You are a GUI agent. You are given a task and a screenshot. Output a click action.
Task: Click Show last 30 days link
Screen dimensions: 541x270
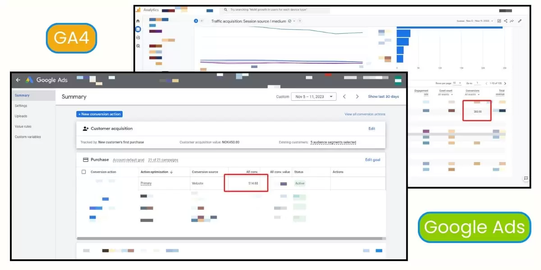(x=383, y=97)
